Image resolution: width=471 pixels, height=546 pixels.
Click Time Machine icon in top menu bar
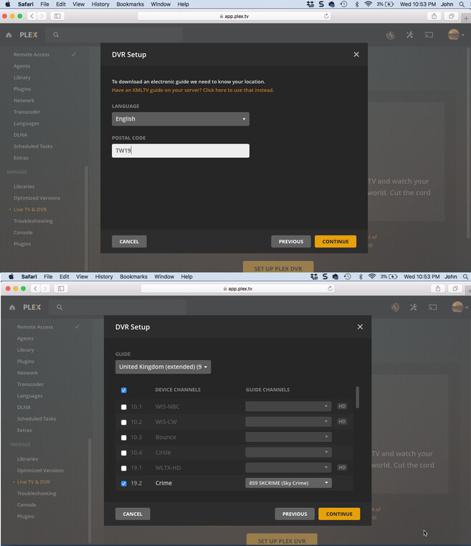343,4
